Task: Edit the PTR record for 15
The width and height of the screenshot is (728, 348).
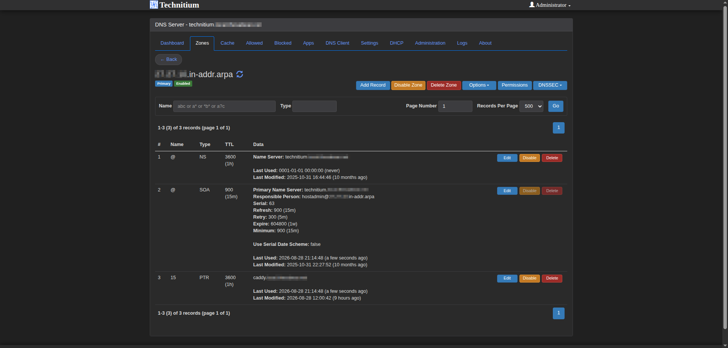Action: tap(507, 278)
